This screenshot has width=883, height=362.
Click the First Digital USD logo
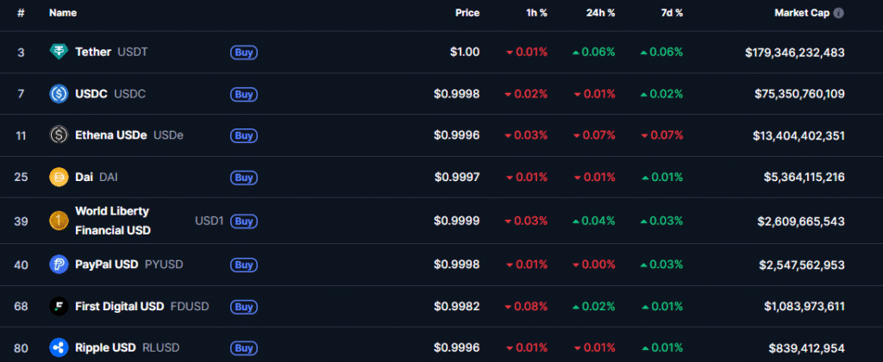[x=59, y=306]
